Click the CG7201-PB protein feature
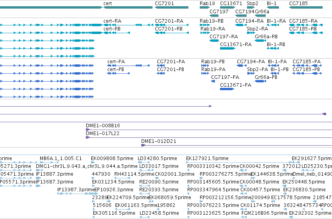This screenshot has height=219, width=332. point(161,73)
